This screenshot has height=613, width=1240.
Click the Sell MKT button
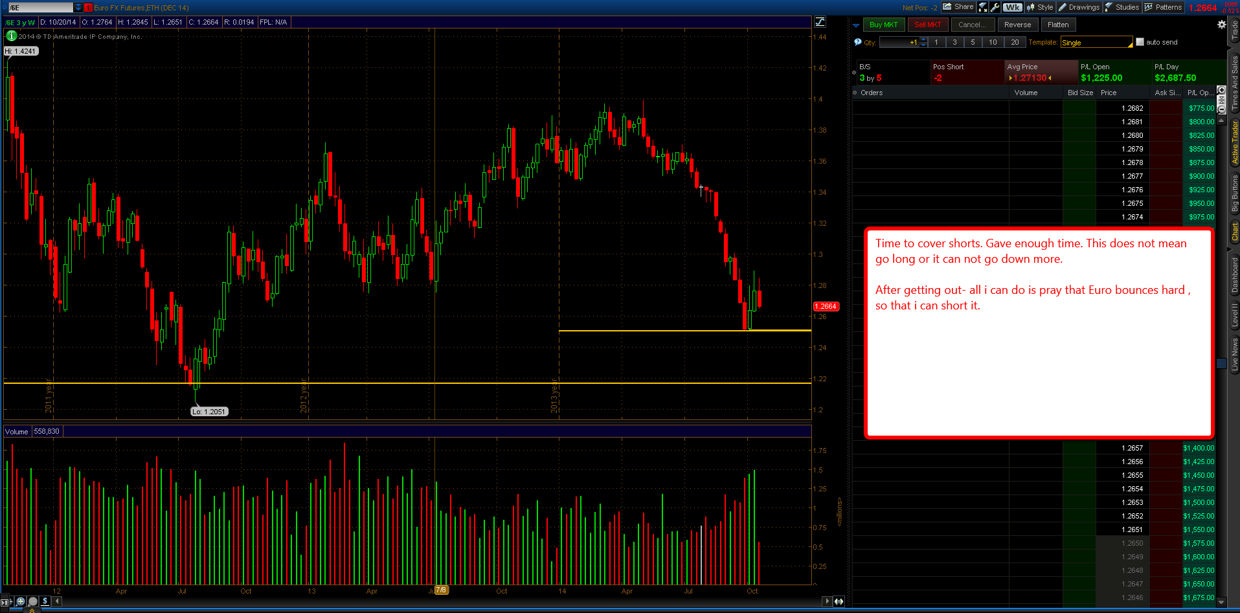tap(928, 25)
